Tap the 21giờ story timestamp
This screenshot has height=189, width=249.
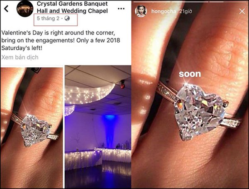186,11
